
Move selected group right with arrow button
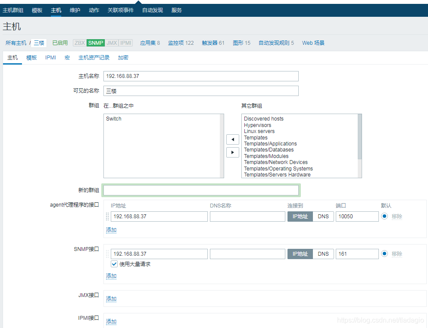click(x=233, y=152)
